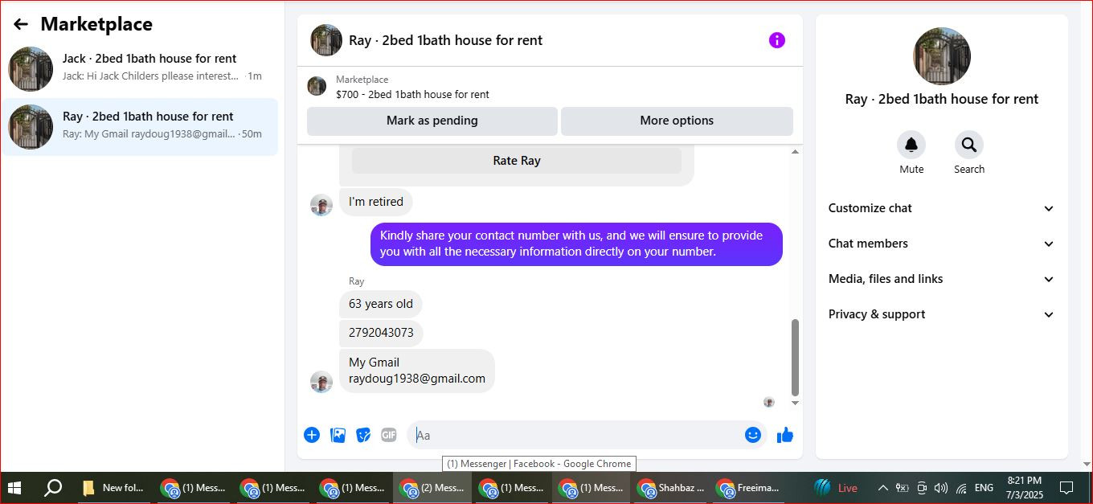Click the More options button
Screen dimensions: 1093x504
(x=677, y=121)
